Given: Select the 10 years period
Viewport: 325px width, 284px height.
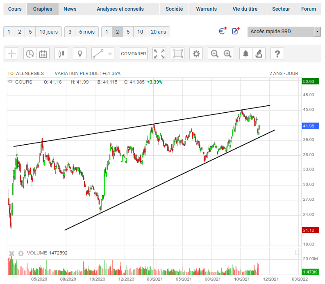Looking at the screenshot, I should (x=140, y=32).
